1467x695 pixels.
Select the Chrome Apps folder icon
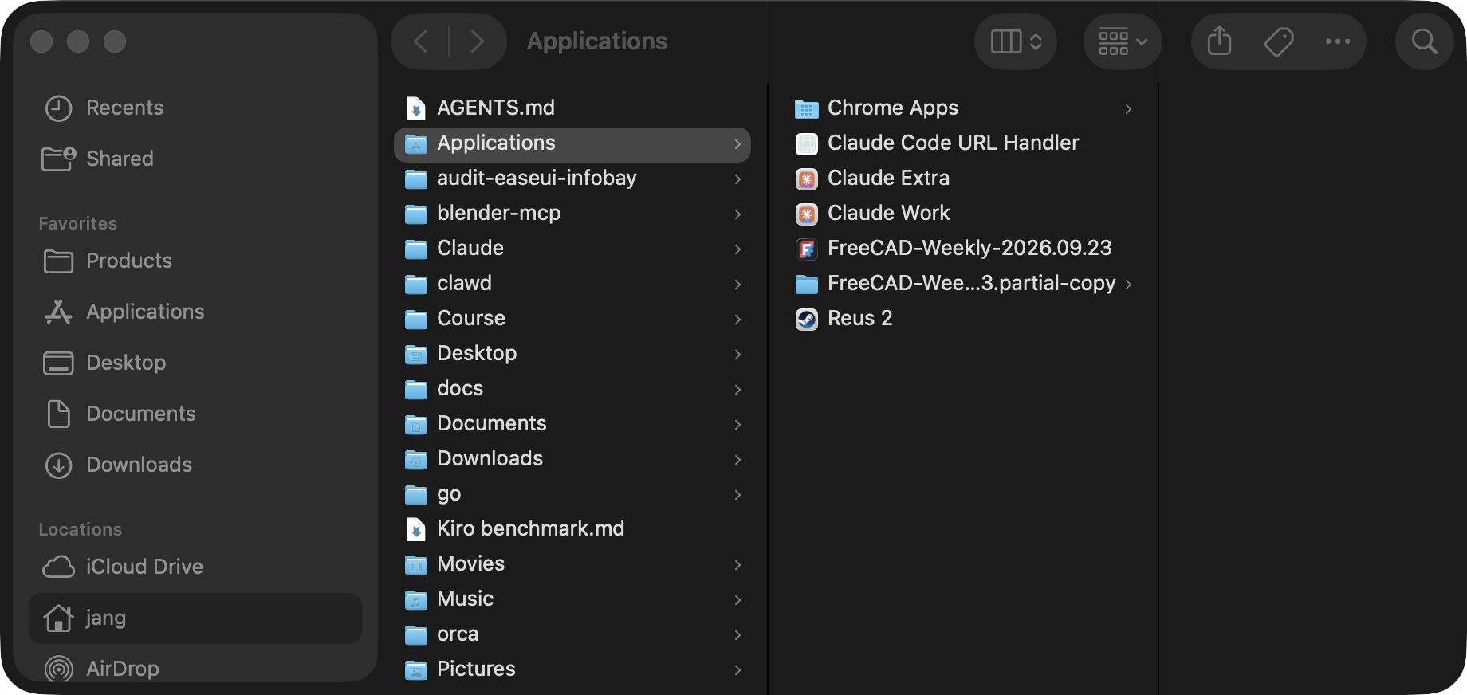point(807,108)
